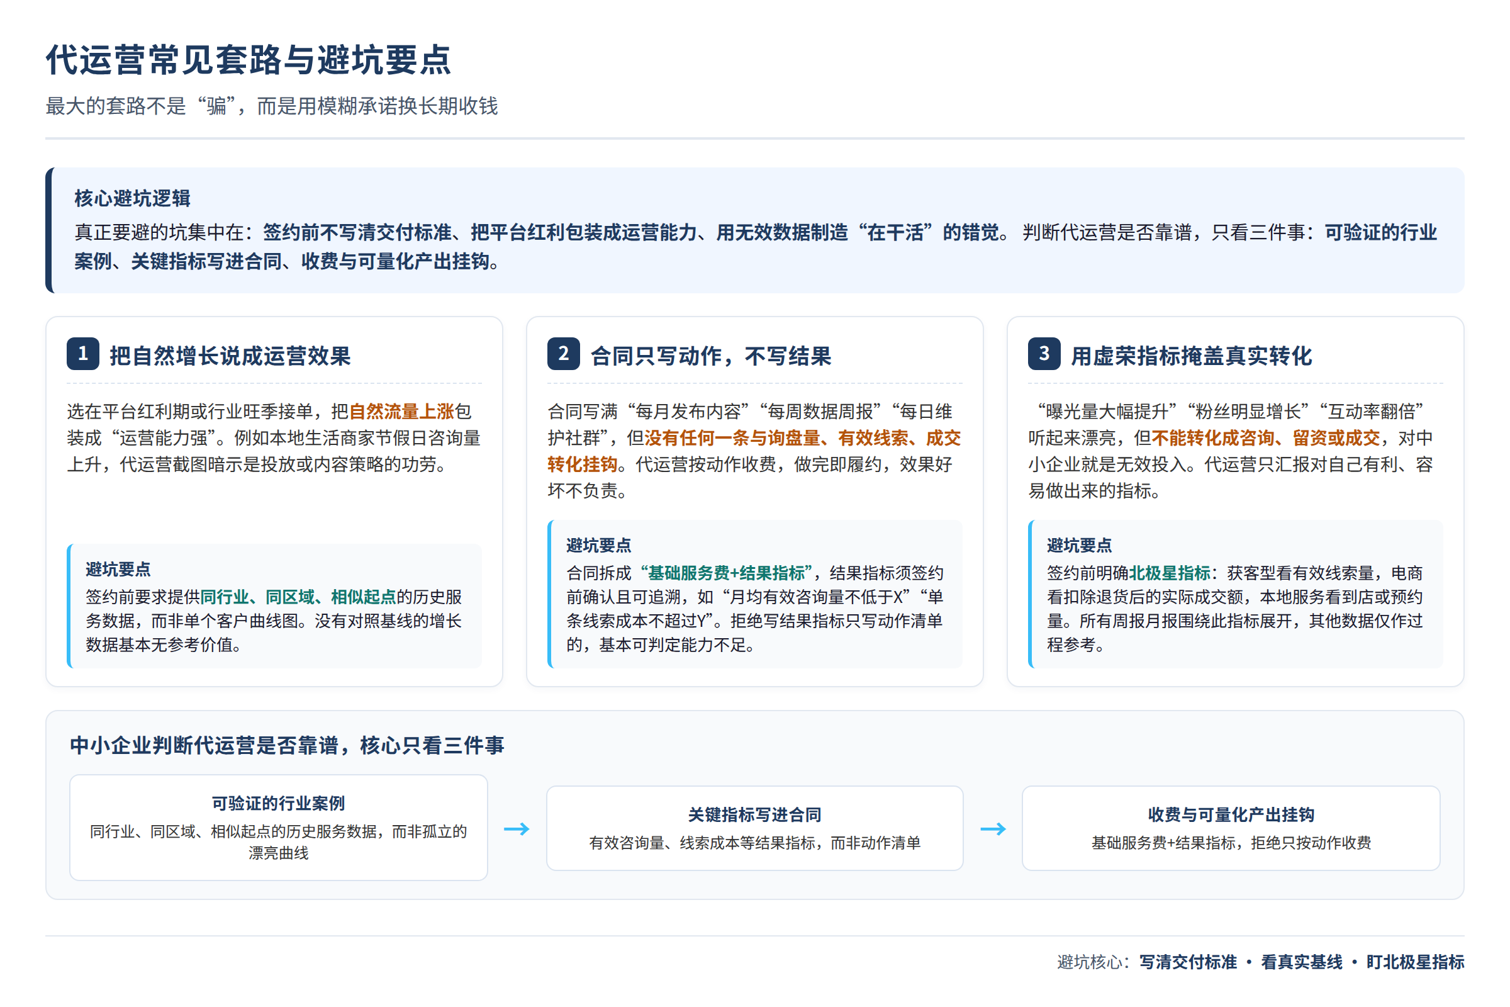
Task: Click highlighted text 同行业、同区域、相似起点
Action: (298, 597)
